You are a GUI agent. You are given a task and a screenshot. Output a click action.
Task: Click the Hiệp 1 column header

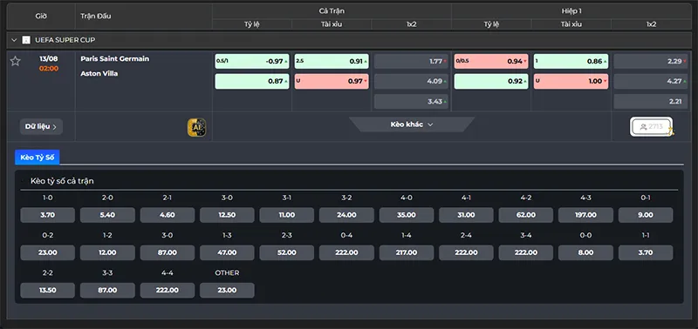coord(571,10)
